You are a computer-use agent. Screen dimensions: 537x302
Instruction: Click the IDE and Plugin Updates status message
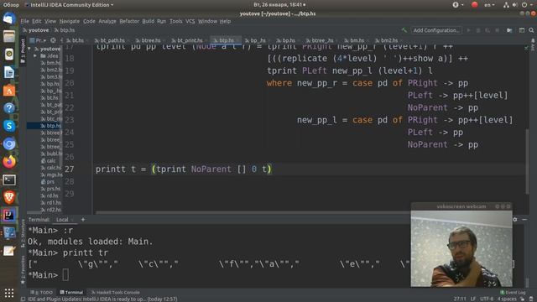102,299
